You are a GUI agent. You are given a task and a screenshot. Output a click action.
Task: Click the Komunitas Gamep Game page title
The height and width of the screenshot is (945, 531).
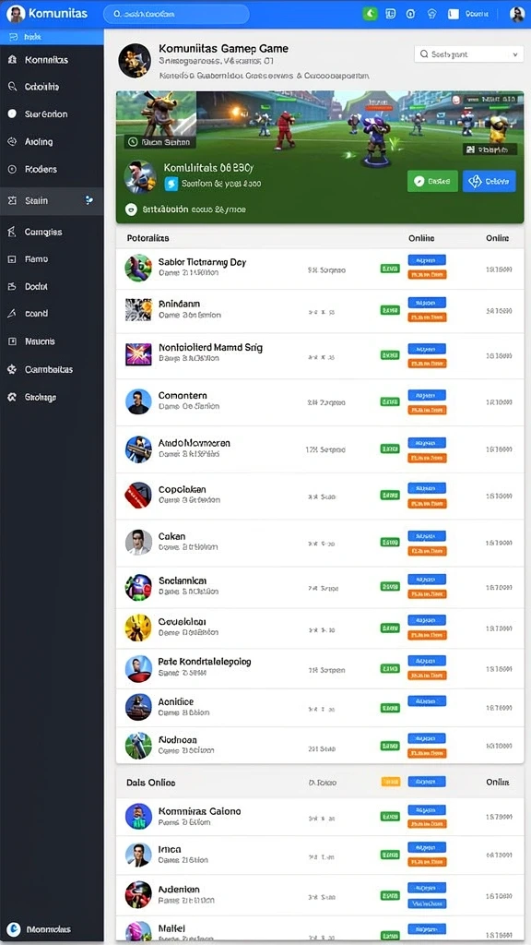[x=223, y=48]
